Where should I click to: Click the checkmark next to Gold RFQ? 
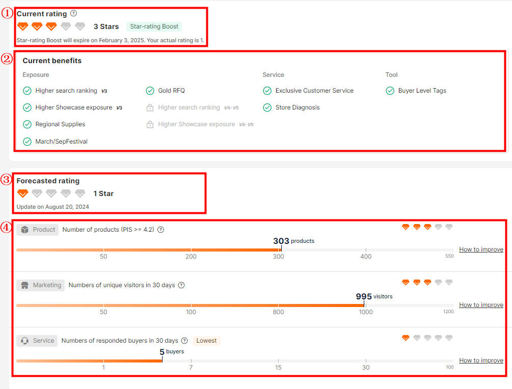point(150,91)
